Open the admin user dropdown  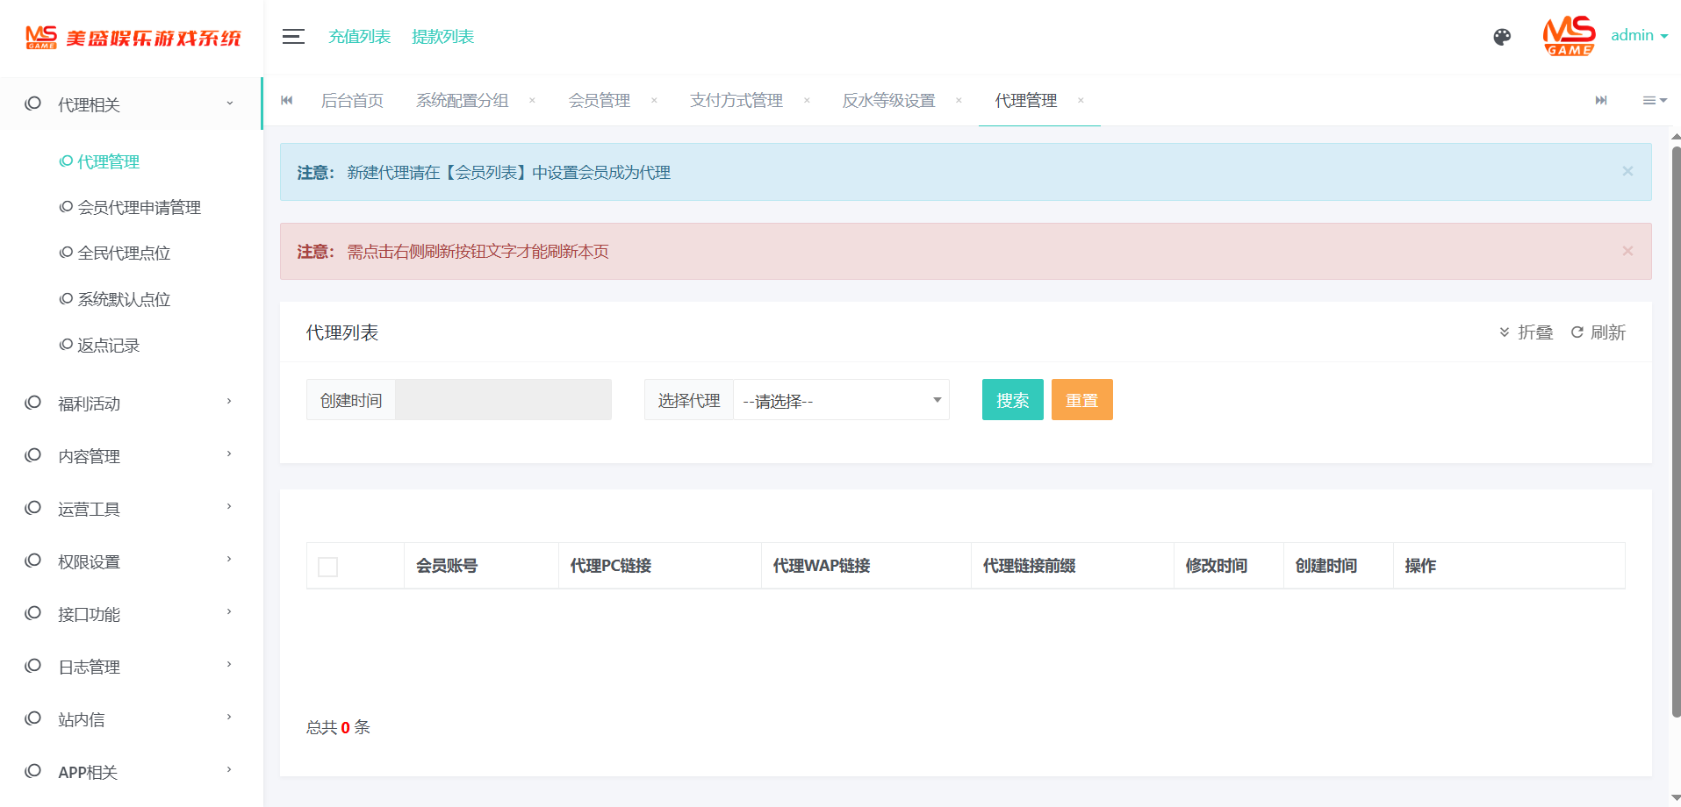[x=1639, y=36]
